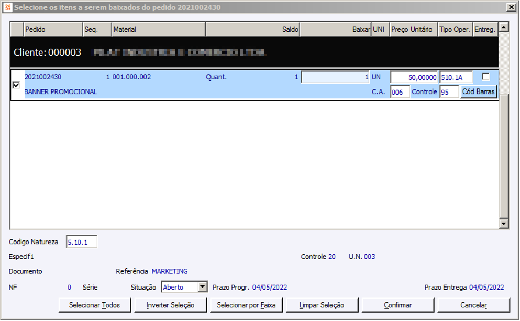The width and height of the screenshot is (520, 321).
Task: Confirm the selection with Confirmar
Action: point(397,305)
